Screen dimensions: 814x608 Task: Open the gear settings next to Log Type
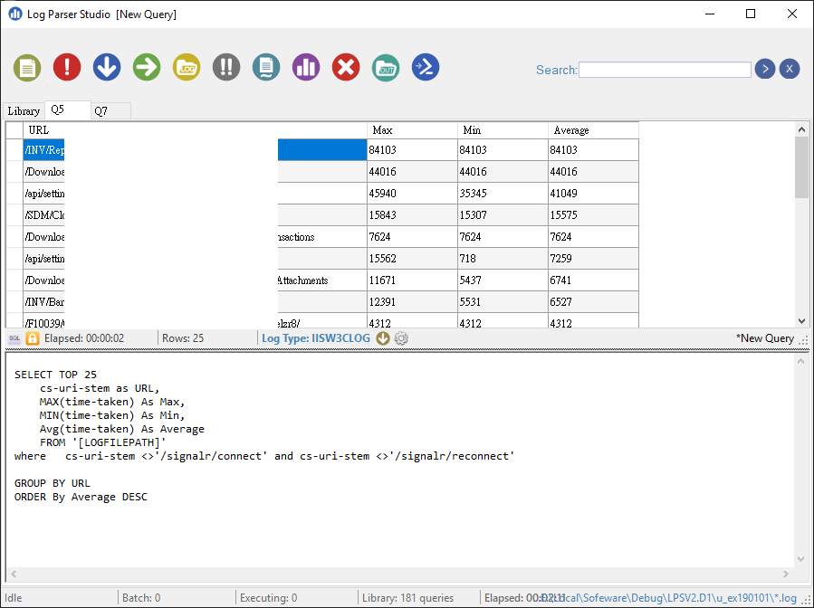401,337
